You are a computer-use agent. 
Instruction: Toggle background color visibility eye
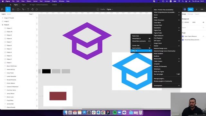[203, 22]
